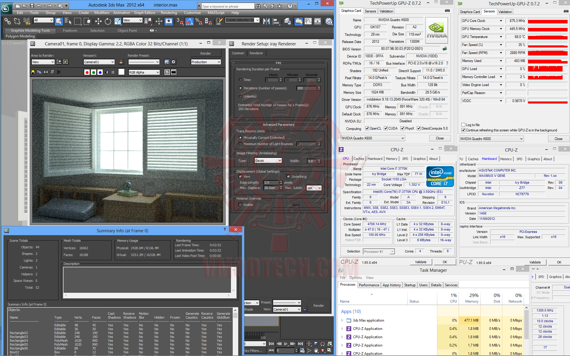Image resolution: width=570 pixels, height=356 pixels.
Task: Click the Iterations number input field
Action: click(x=307, y=88)
